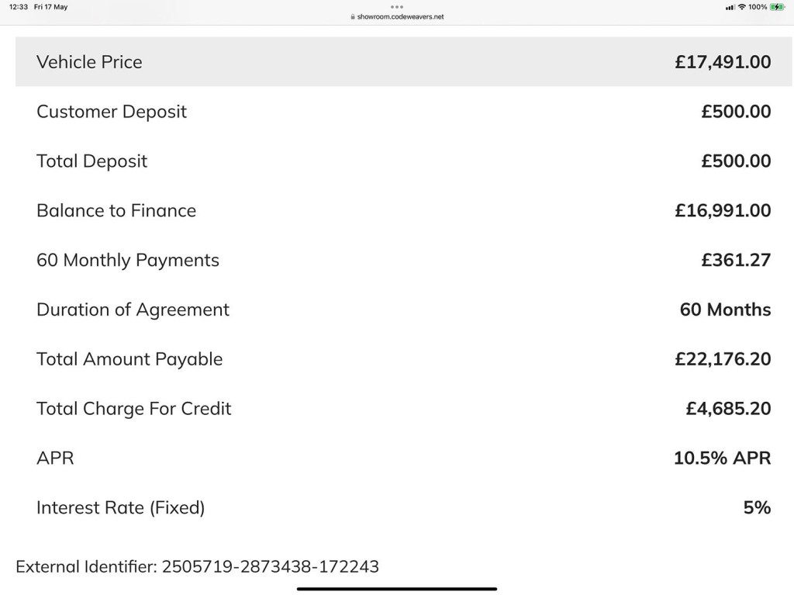
Task: Click the External Identifier number text
Action: click(x=270, y=566)
